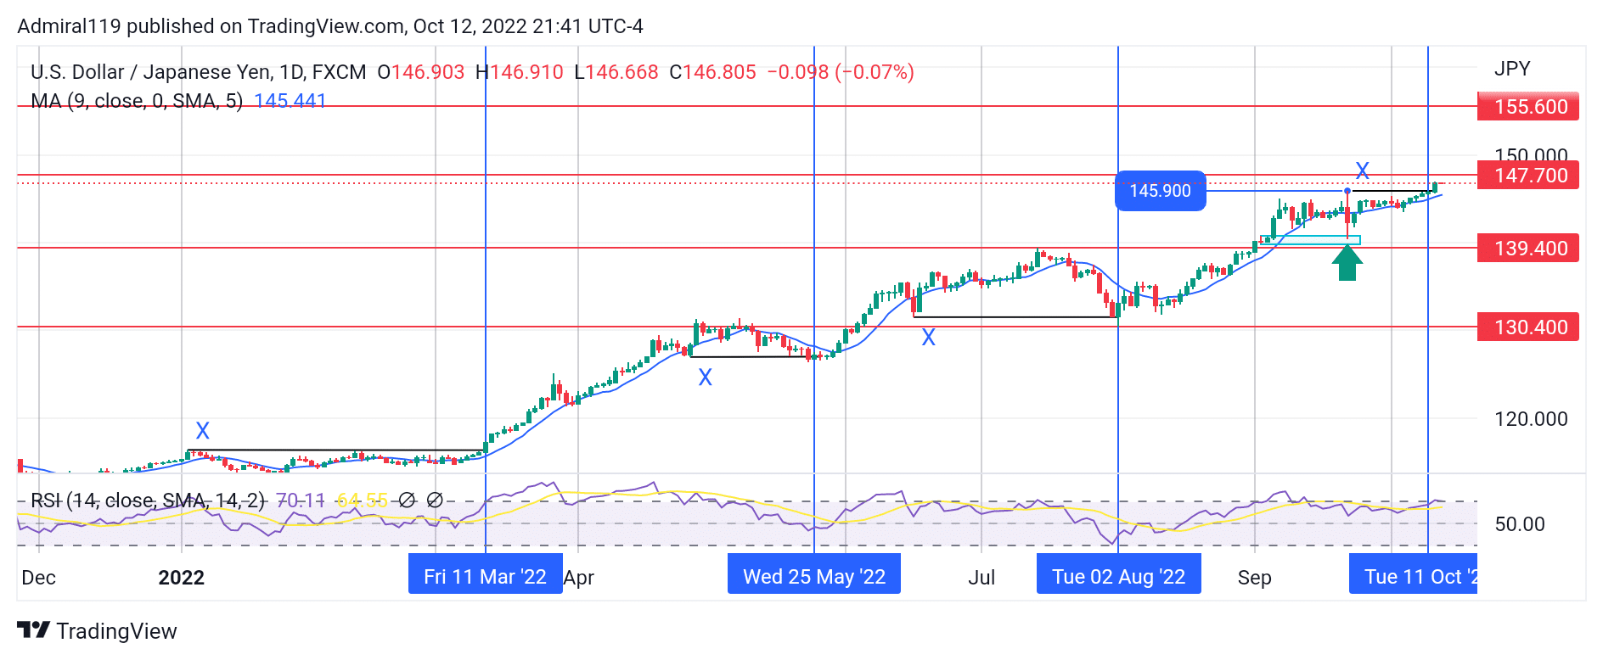Image resolution: width=1603 pixels, height=660 pixels.
Task: Click the 120.000 price axis value
Action: click(1531, 419)
